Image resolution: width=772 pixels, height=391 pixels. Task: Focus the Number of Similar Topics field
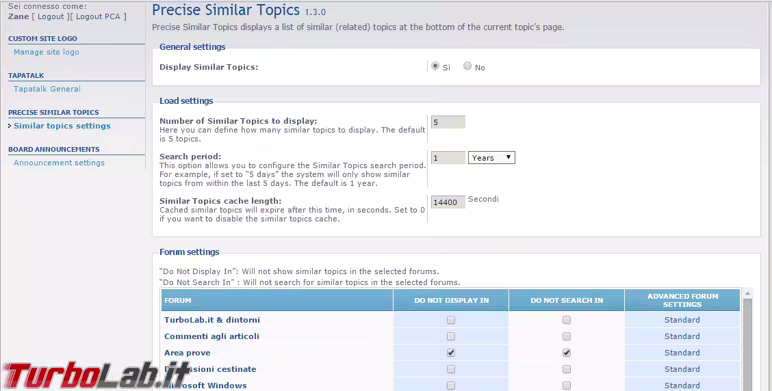(x=448, y=122)
